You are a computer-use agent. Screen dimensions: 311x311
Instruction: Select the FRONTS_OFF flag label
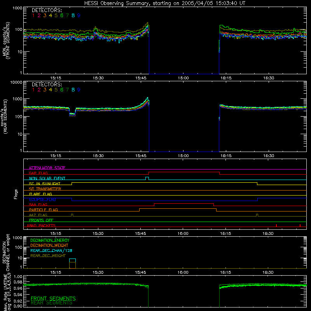[x=41, y=220]
